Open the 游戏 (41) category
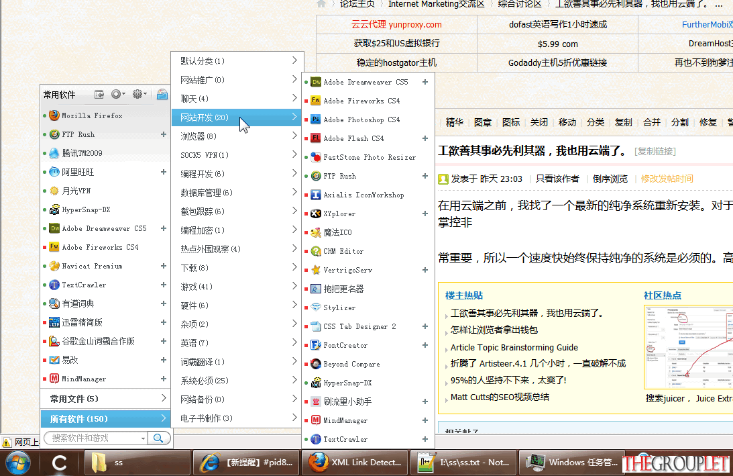733x476 pixels. coord(237,287)
